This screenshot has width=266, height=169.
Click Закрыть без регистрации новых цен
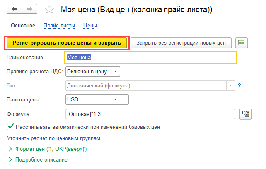tap(181, 43)
